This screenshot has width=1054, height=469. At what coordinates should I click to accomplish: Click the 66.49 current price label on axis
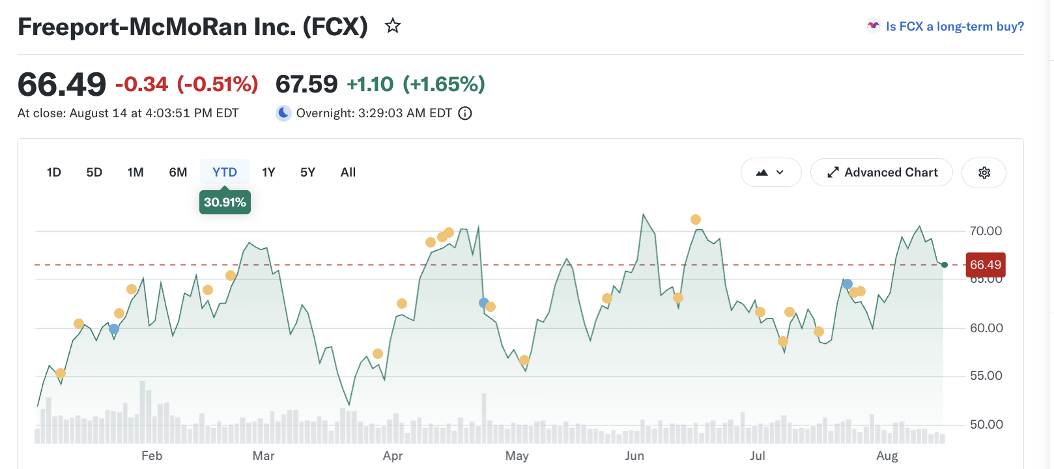point(985,265)
